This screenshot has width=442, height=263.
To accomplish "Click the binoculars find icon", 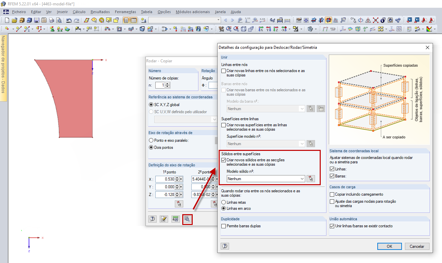I will click(x=273, y=20).
